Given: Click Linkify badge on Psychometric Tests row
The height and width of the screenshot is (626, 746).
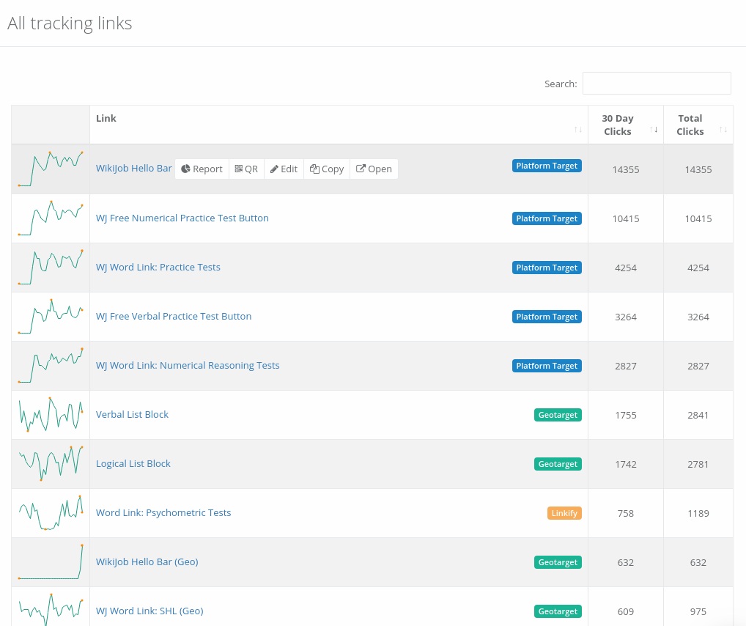Looking at the screenshot, I should (564, 513).
